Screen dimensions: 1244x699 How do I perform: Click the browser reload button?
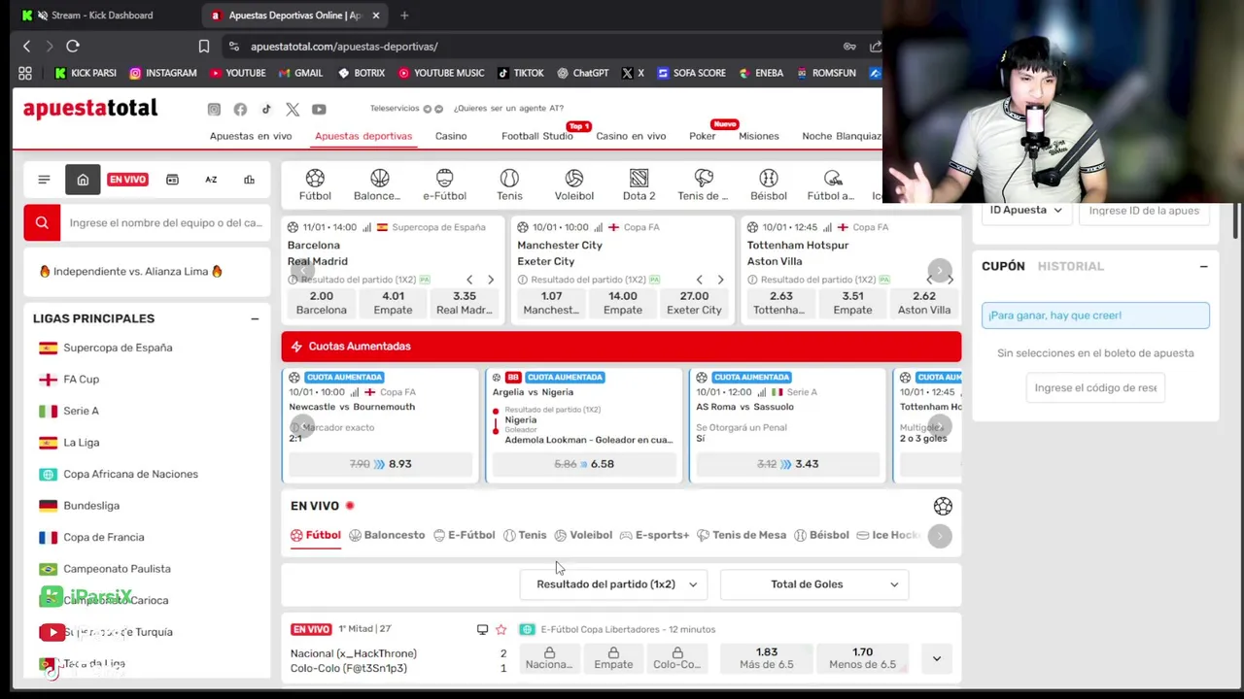(73, 46)
